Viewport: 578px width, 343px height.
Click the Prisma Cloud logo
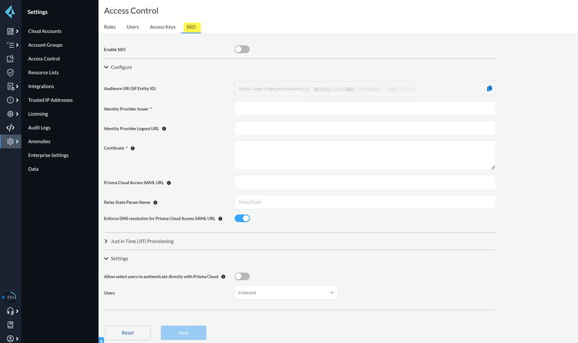[x=10, y=11]
